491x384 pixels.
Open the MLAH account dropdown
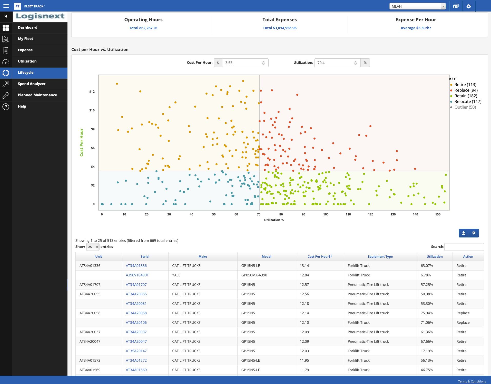[x=417, y=6]
